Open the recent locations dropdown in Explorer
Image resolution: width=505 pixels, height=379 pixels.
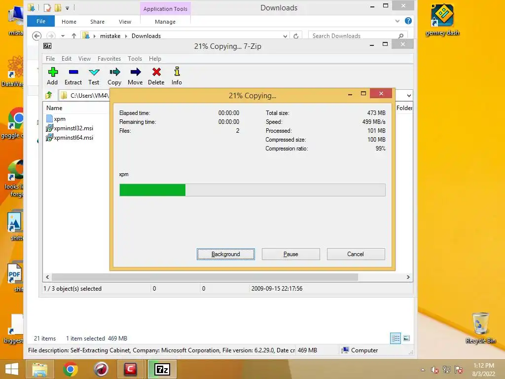pos(63,36)
